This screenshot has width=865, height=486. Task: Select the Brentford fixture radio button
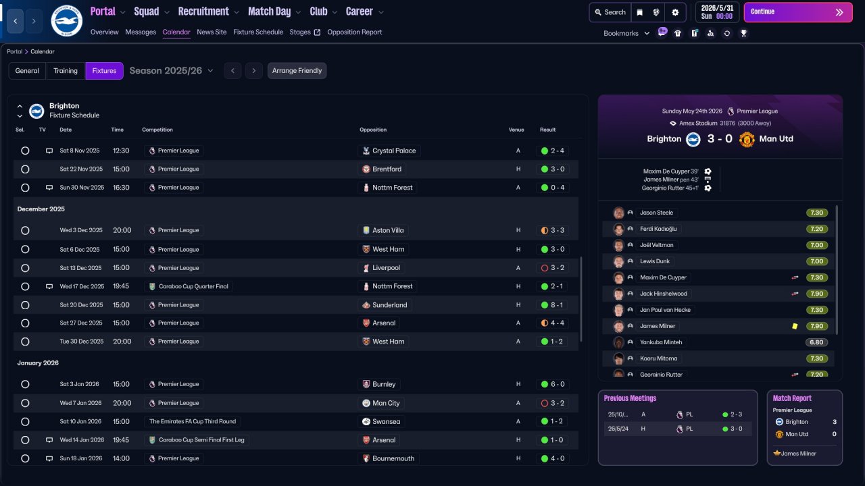coord(25,169)
